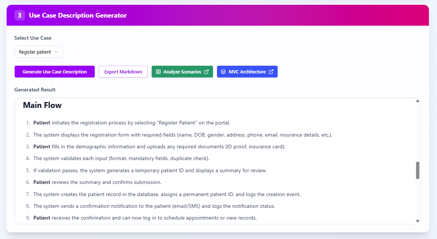Click the step "3" badge in the header

pos(19,15)
